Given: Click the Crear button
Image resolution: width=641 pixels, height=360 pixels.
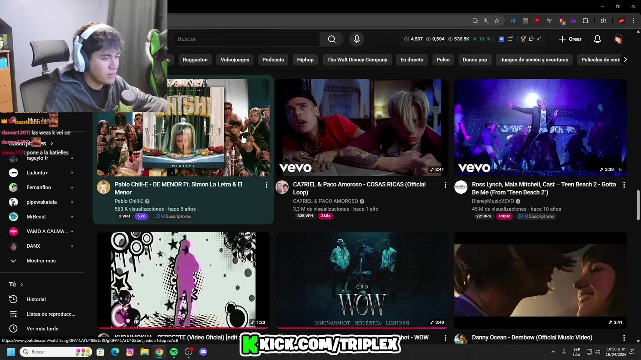Looking at the screenshot, I should click(570, 39).
